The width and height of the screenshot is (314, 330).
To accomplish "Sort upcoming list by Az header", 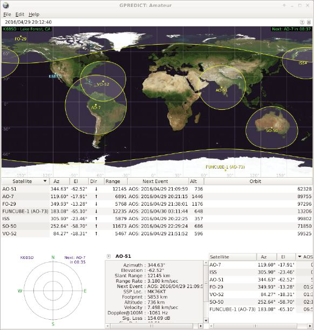I will (267, 257).
